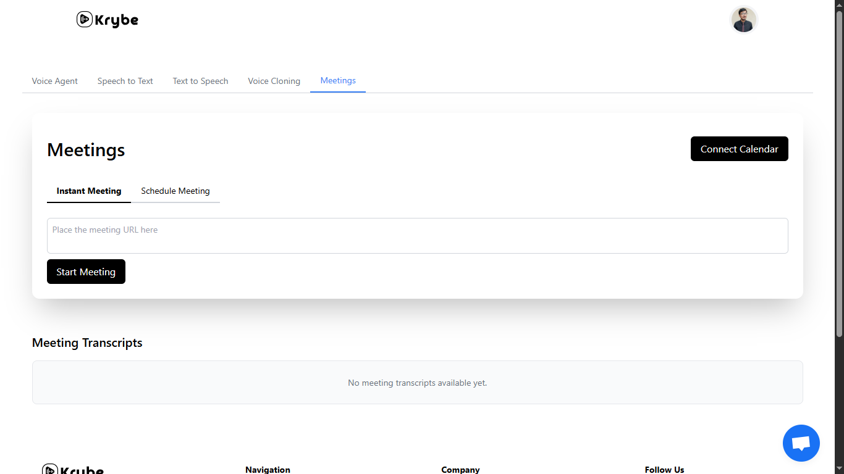Click the scrollbar up arrow
Screen dimensions: 844x474
[x=839, y=5]
